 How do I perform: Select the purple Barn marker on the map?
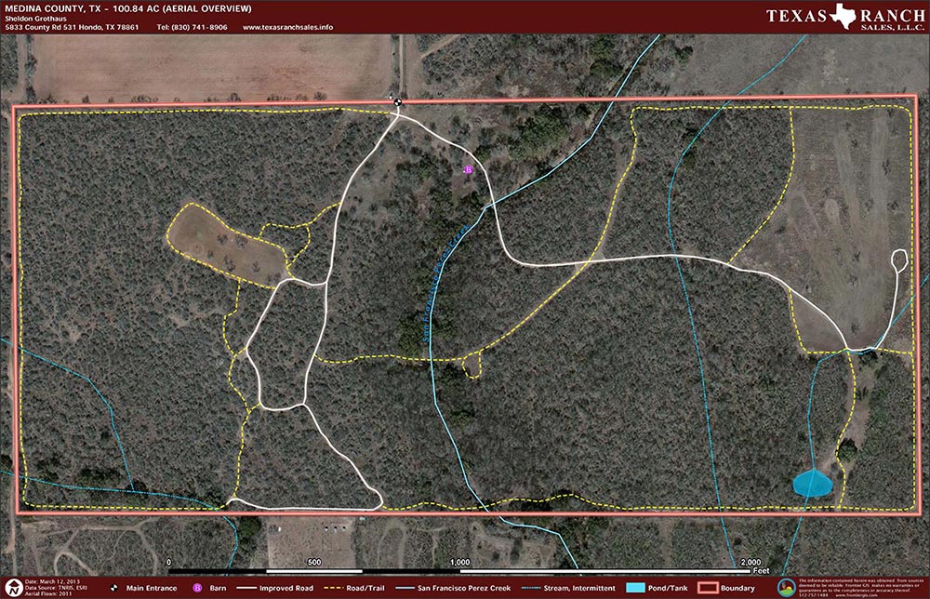pos(468,170)
